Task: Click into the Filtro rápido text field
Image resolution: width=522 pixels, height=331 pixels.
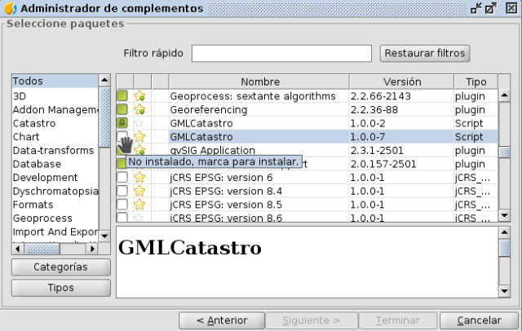Action: pos(282,54)
